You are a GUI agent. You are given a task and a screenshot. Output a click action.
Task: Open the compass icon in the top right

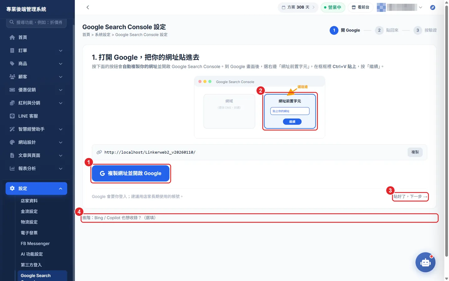click(x=432, y=7)
